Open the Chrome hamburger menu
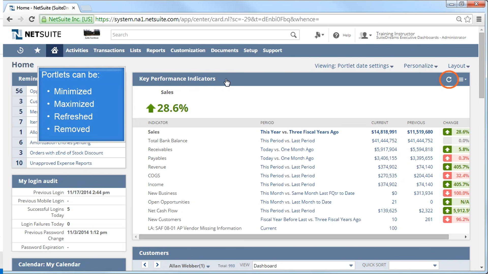The height and width of the screenshot is (274, 488). tap(479, 19)
